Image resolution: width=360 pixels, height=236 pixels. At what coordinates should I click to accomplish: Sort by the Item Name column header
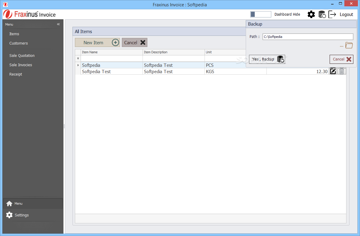click(112, 52)
